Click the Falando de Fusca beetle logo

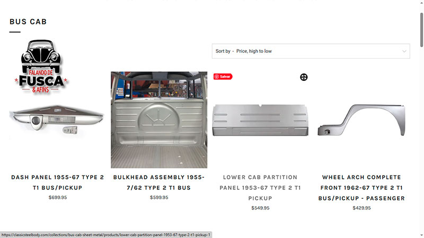(41, 67)
